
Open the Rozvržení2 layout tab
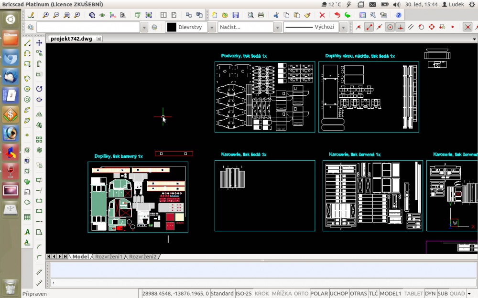click(x=142, y=257)
